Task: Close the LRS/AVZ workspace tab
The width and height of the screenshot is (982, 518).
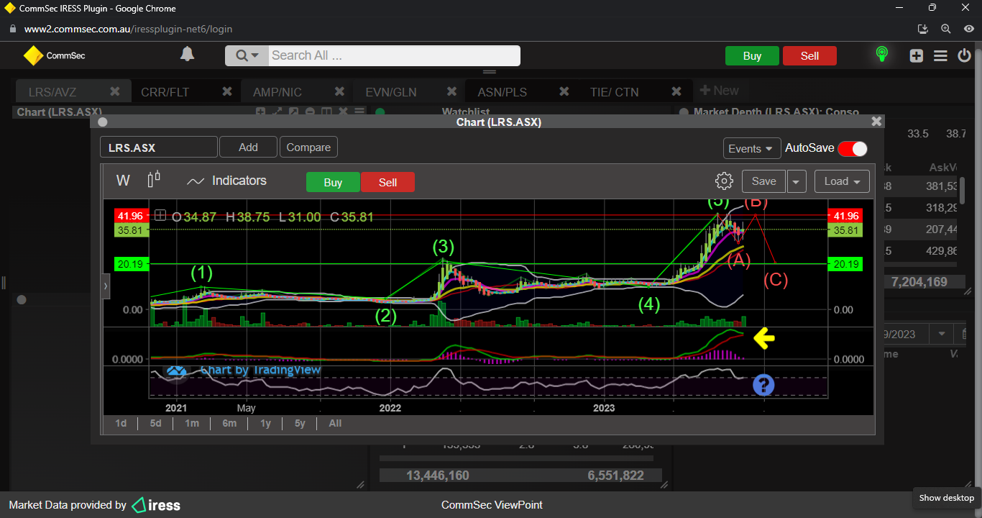Action: (x=115, y=91)
